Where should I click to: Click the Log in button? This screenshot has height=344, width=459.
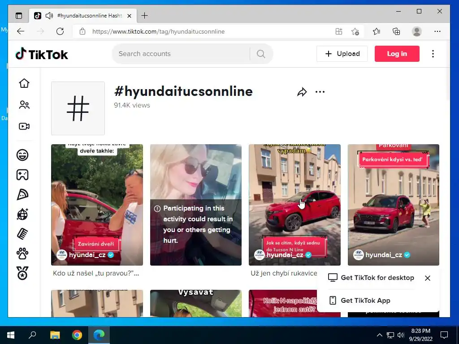(397, 54)
